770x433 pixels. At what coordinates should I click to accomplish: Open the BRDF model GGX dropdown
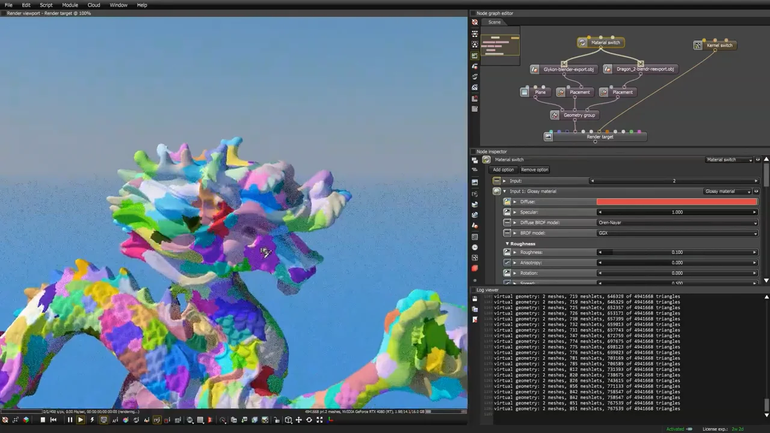[x=677, y=233]
